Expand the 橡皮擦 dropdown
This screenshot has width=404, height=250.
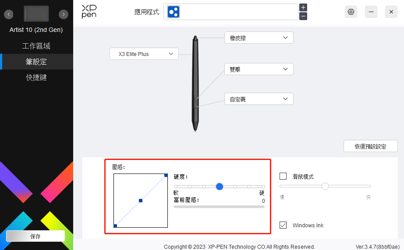tap(259, 38)
